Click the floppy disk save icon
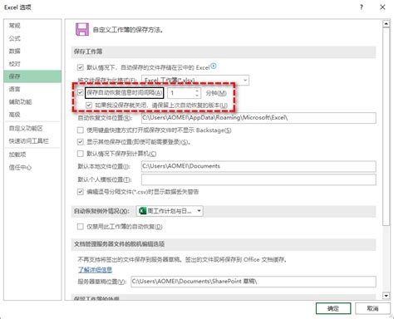 (x=82, y=29)
